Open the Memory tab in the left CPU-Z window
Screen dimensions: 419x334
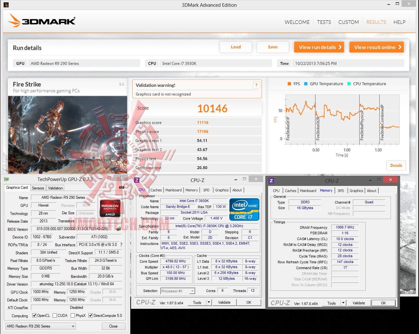click(192, 190)
